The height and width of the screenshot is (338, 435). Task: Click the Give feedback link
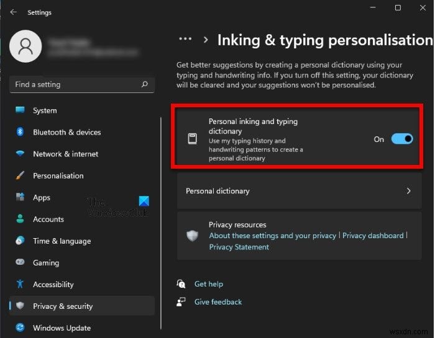218,302
